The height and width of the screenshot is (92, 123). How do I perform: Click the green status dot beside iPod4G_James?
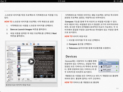coord(117,67)
